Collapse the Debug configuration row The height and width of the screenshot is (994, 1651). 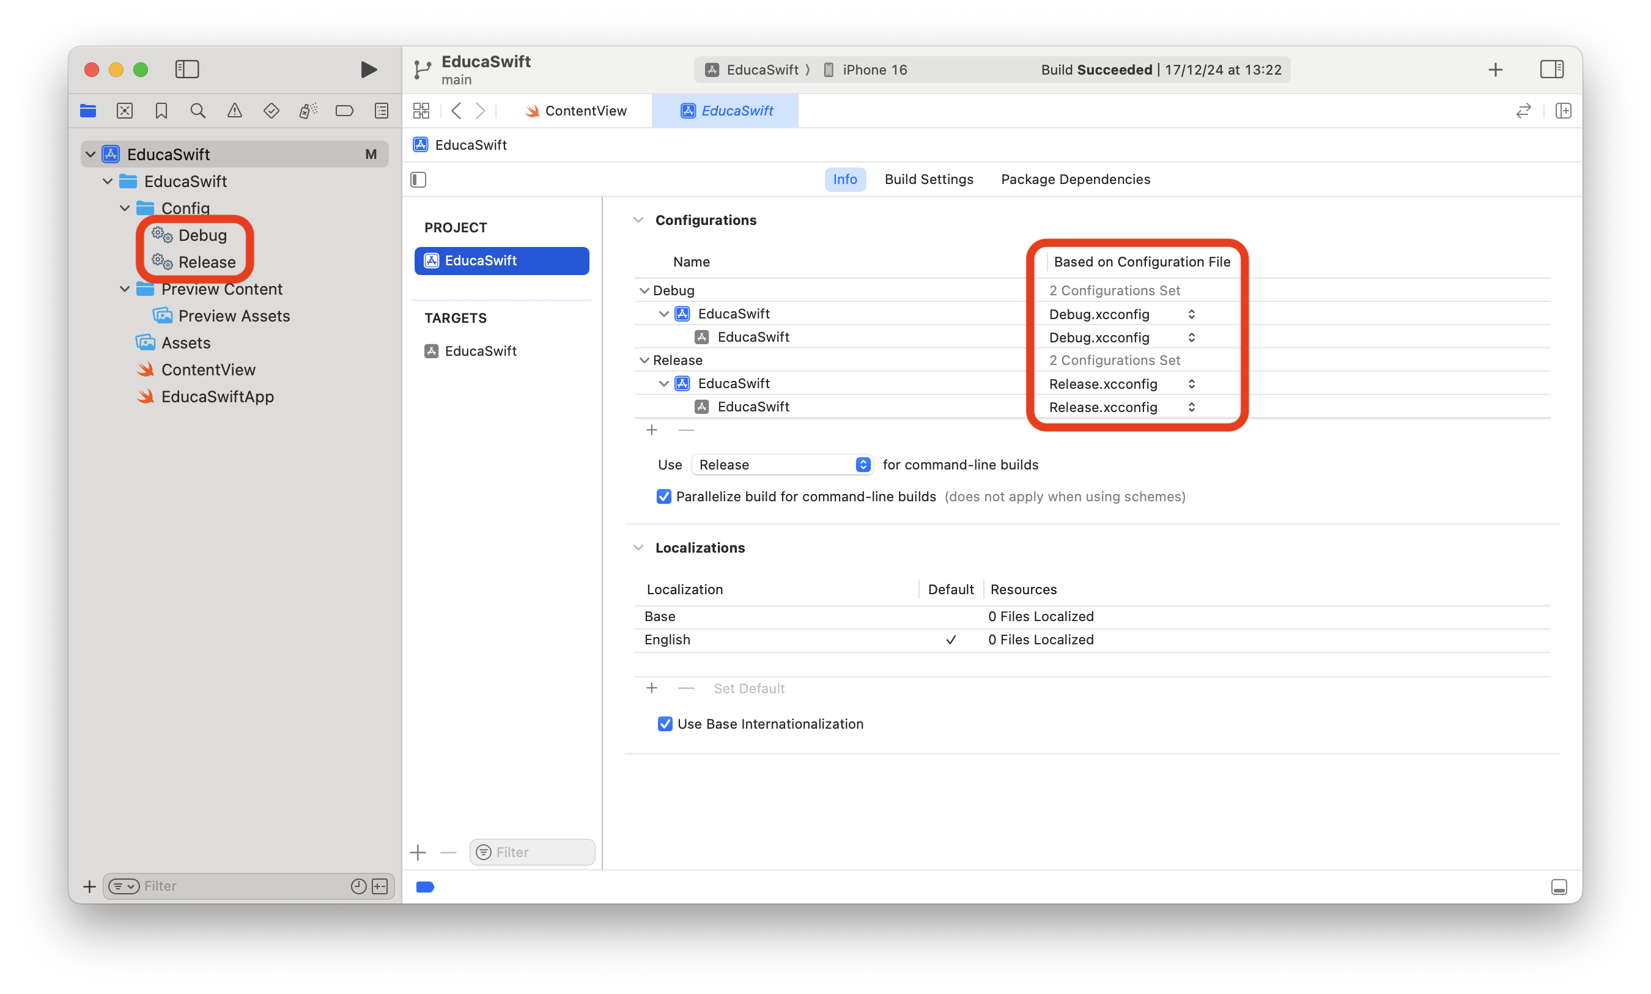[645, 290]
